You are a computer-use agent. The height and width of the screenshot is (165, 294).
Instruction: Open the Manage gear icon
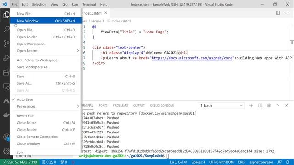(6, 151)
